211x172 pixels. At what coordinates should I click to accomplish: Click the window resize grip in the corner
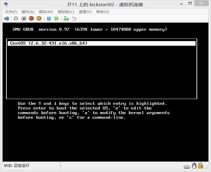pyautogui.click(x=206, y=167)
